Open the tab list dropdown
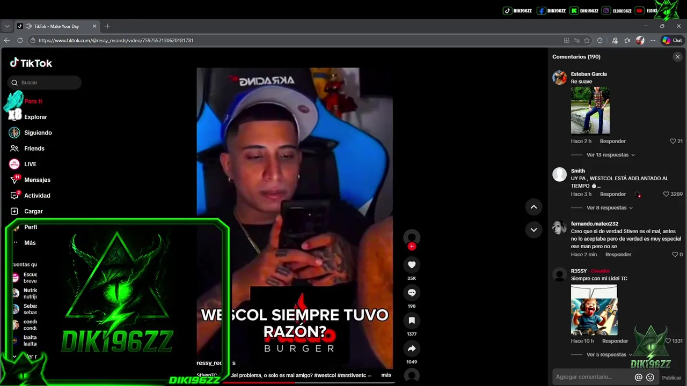Image resolution: width=687 pixels, height=386 pixels. 7,26
